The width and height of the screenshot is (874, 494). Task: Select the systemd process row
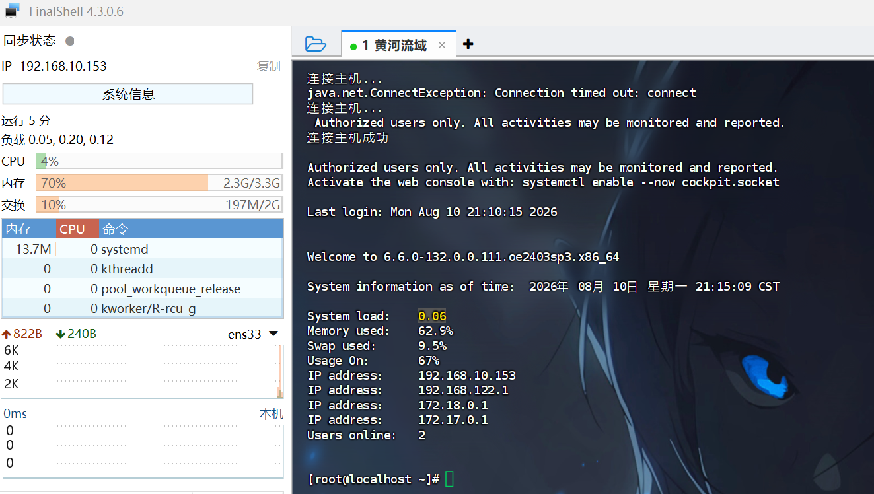[142, 249]
